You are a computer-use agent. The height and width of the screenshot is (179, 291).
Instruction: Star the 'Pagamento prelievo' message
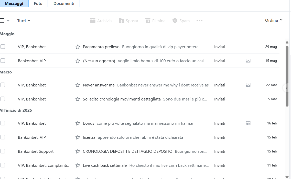tap(78, 47)
